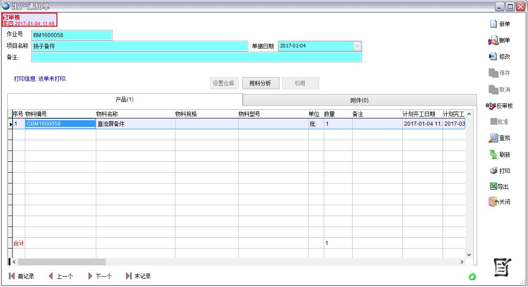This screenshot has width=528, height=287.
Task: Open 查找 (search) with magnifier icon
Action: 493,138
